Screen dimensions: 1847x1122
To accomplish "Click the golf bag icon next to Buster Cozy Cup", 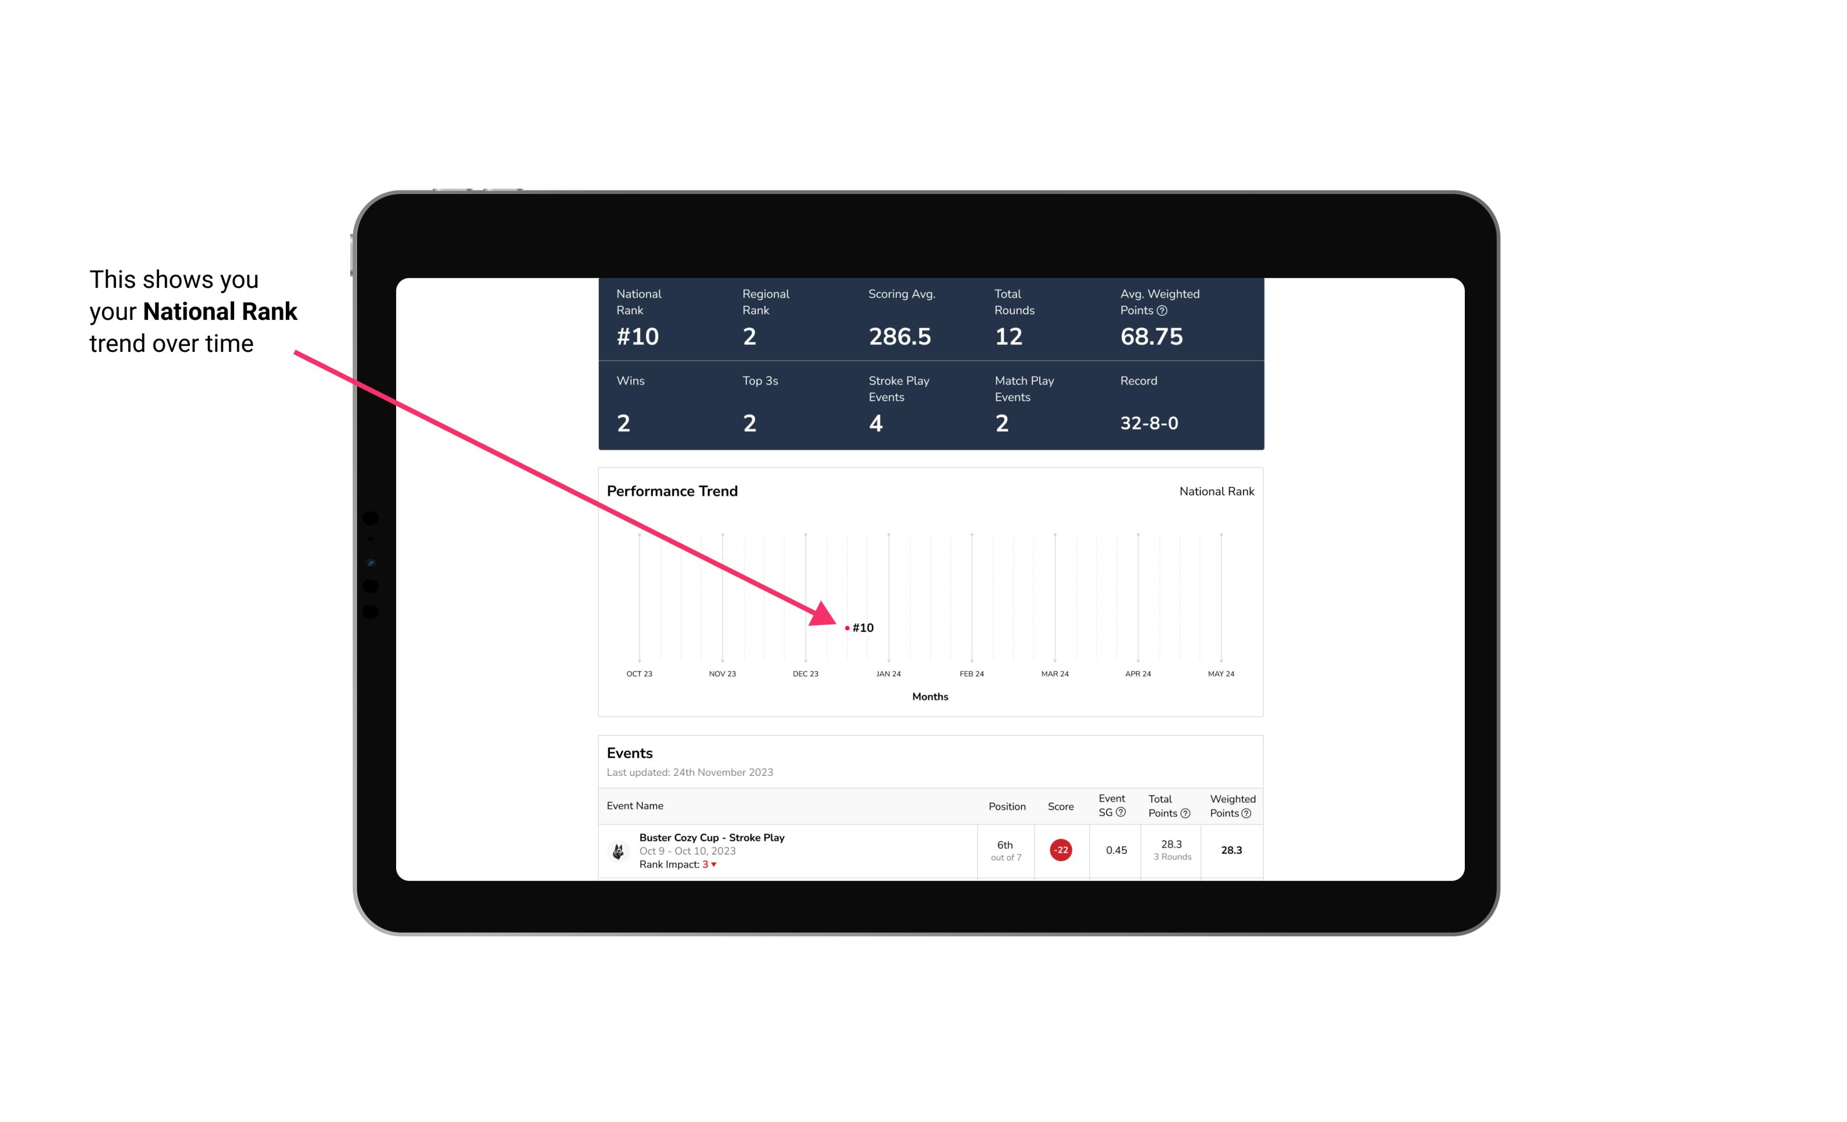I will point(617,849).
